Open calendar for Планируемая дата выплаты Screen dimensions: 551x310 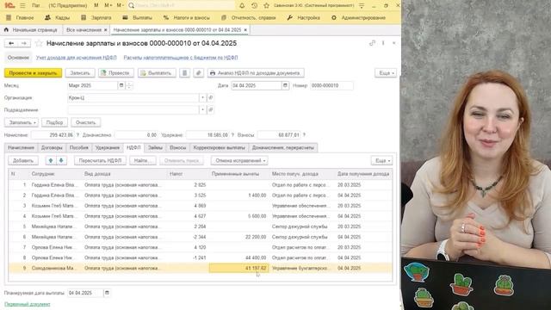[107, 293]
